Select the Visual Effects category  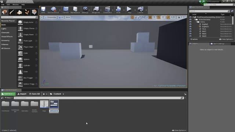7,37
